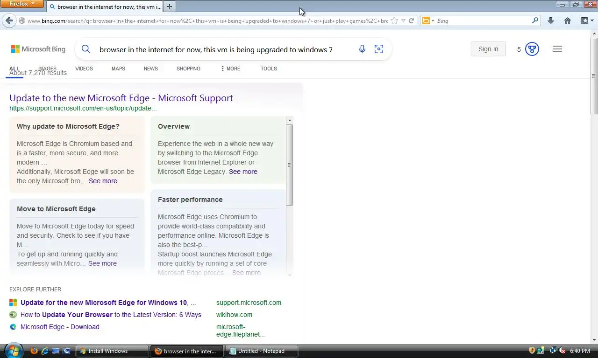Image resolution: width=598 pixels, height=358 pixels.
Task: Click the Bing page search magnifier icon
Action: pyautogui.click(x=86, y=49)
